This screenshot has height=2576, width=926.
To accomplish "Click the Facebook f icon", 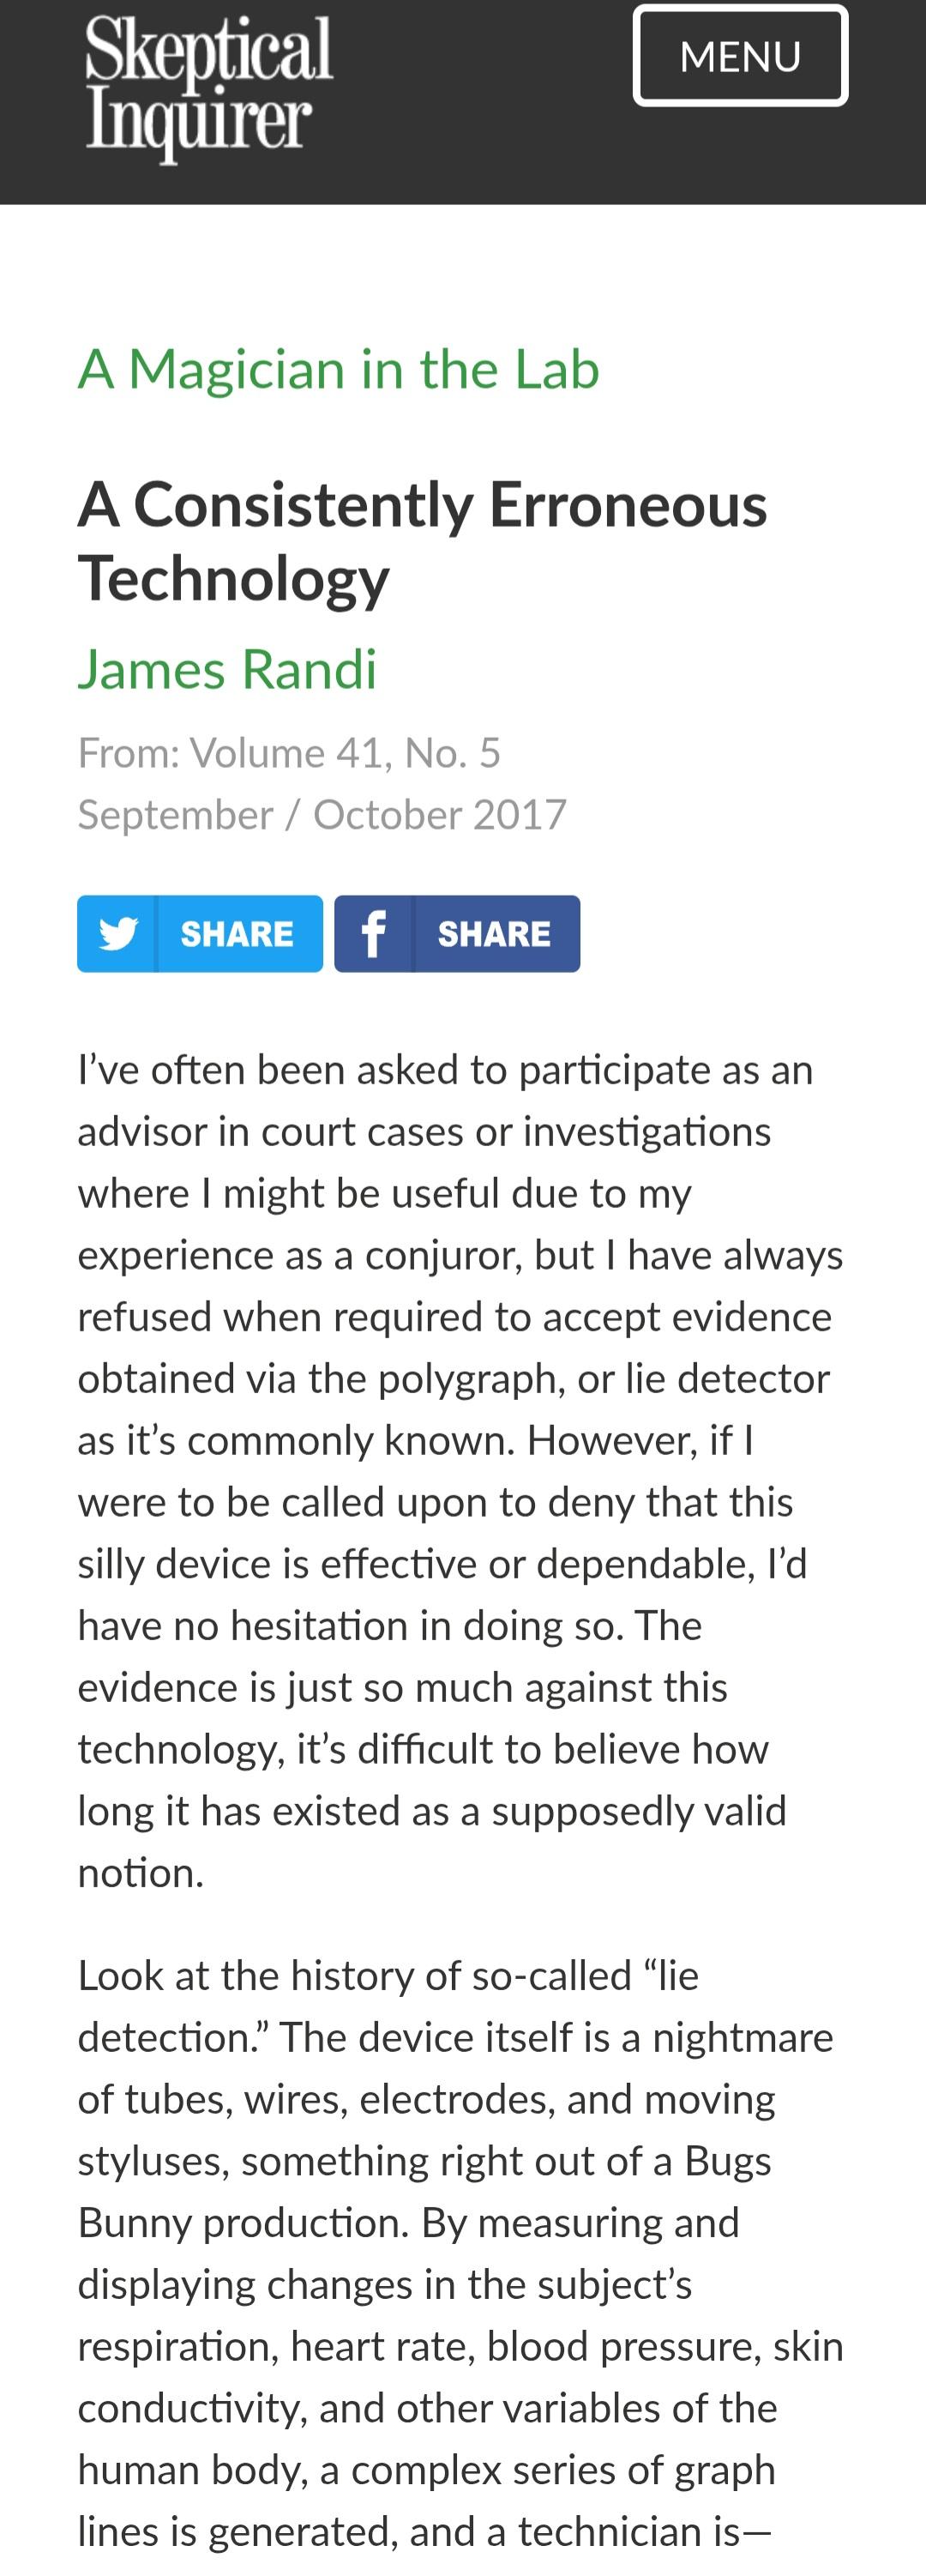I will pos(374,934).
